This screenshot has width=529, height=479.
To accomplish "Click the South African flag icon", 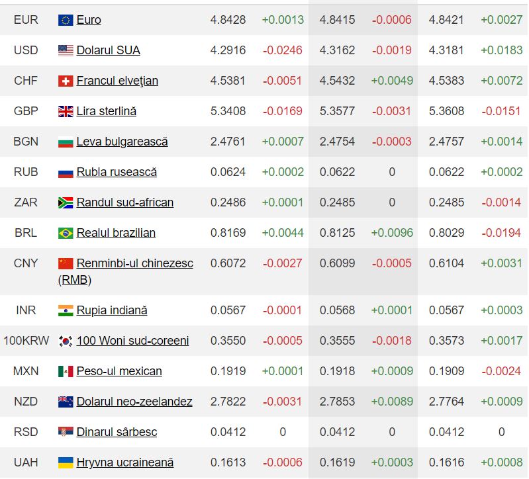I will tap(66, 202).
